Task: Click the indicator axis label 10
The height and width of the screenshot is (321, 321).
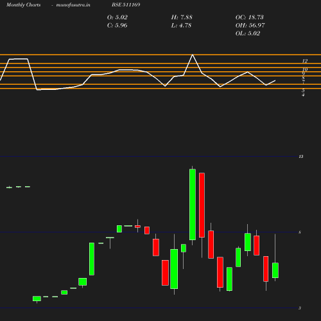Action: click(x=305, y=69)
